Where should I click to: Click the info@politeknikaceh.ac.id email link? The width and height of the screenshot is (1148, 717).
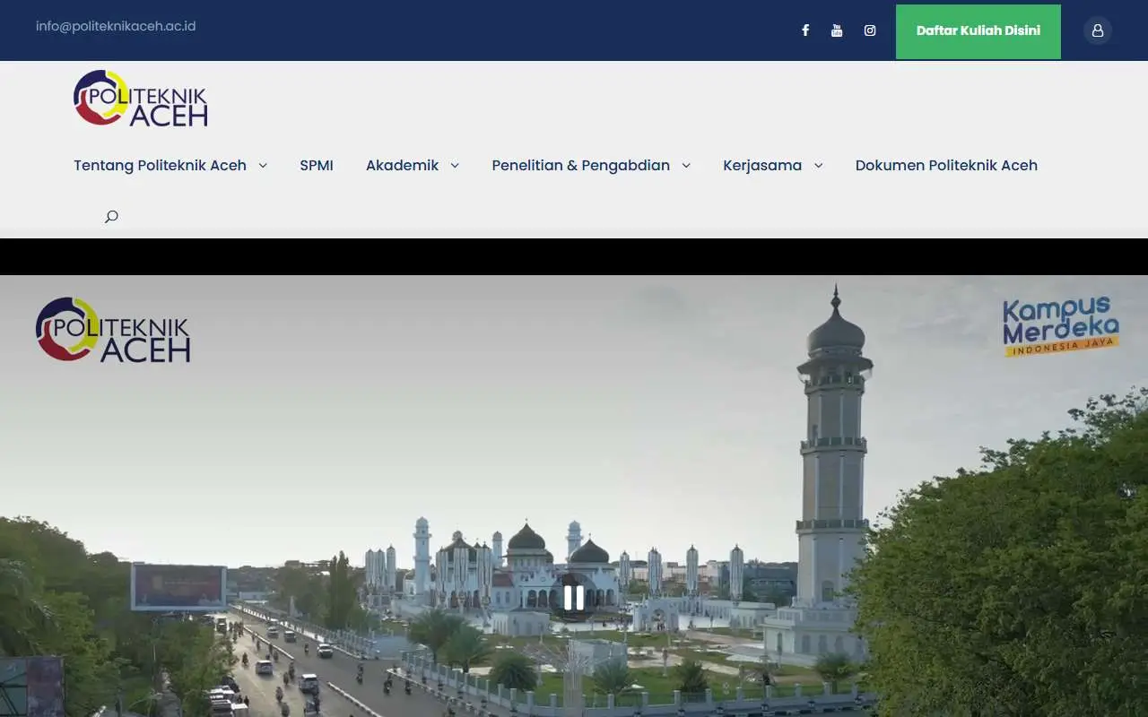click(116, 26)
